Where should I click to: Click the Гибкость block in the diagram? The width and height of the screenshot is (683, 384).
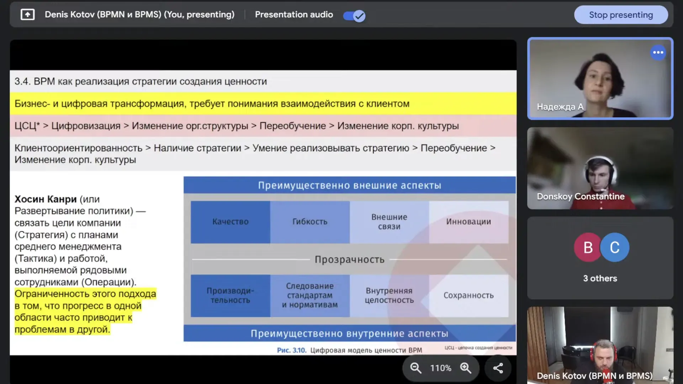tap(309, 222)
